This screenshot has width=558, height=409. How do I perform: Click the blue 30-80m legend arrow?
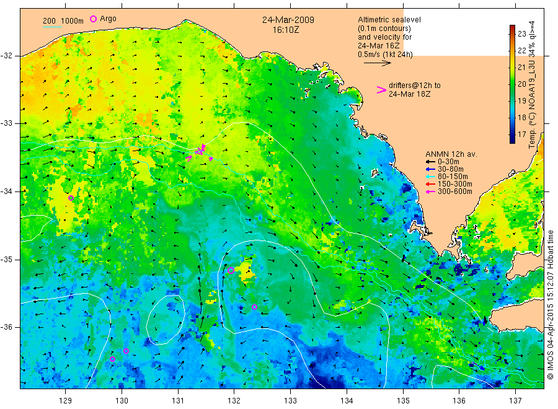click(430, 169)
